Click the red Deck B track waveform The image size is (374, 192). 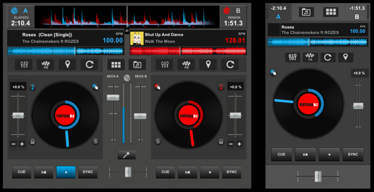pos(188,51)
